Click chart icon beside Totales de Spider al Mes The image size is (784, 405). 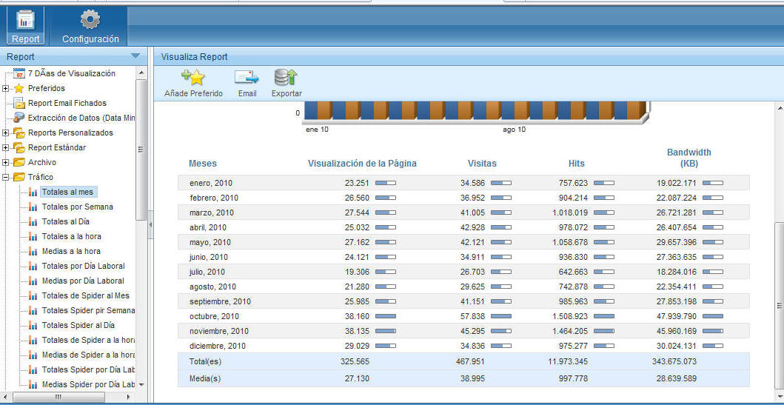coord(33,295)
